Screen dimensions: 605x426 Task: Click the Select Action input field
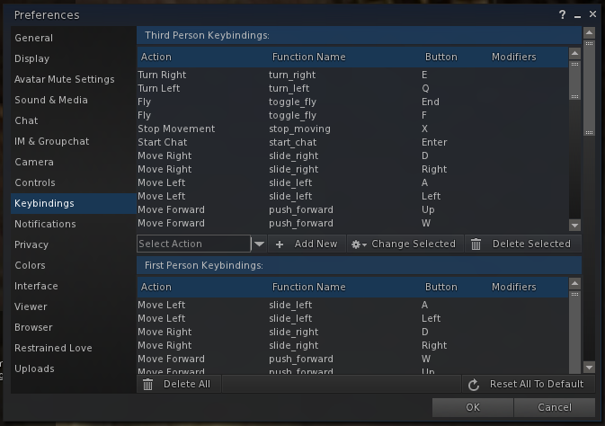point(193,244)
